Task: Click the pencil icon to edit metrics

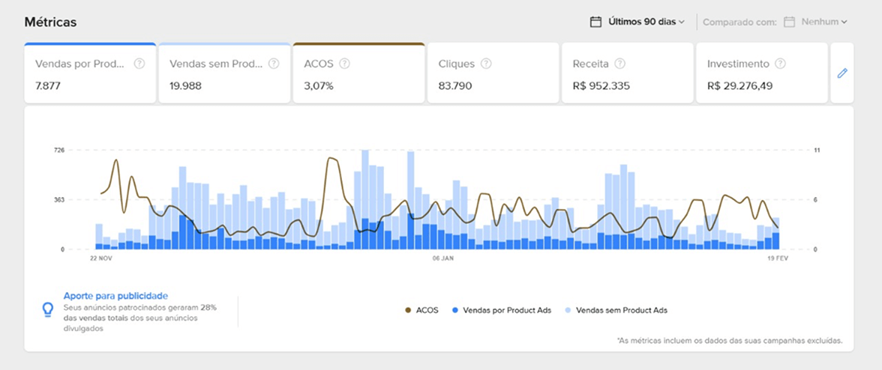Action: coord(842,73)
